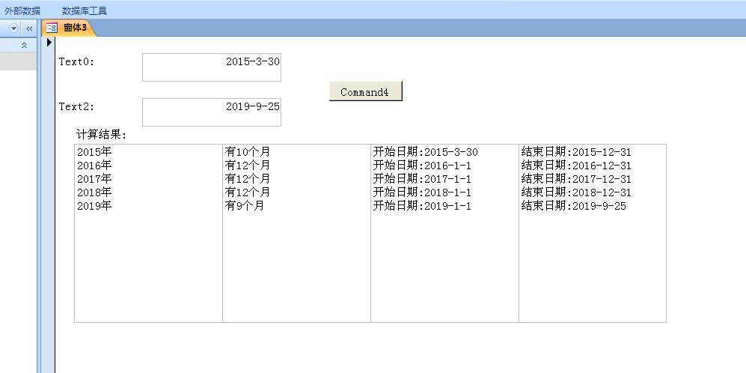The image size is (746, 373).
Task: Click the 结束日期:2018-12-31 cell
Action: pyautogui.click(x=576, y=192)
